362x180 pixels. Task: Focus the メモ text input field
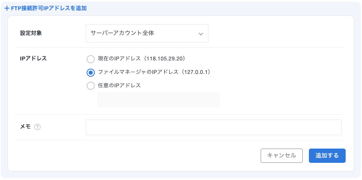pos(213,127)
